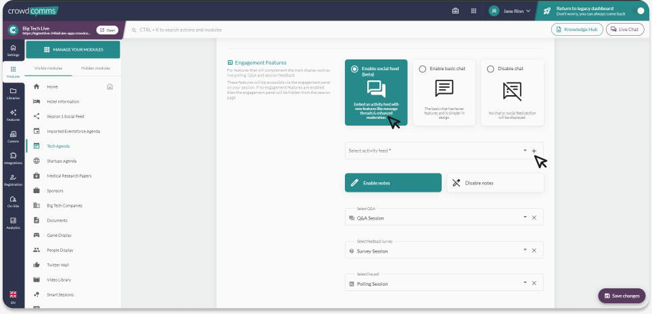Expand the Select activity feed dropdown
Screen dimensions: 652x314
524,151
